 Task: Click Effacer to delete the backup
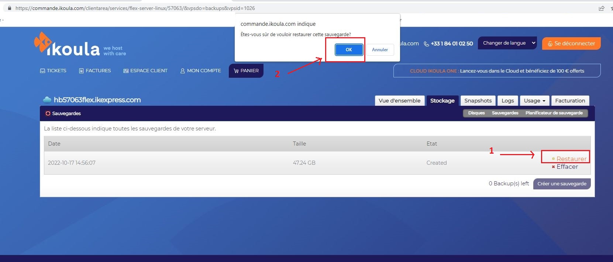pyautogui.click(x=567, y=167)
